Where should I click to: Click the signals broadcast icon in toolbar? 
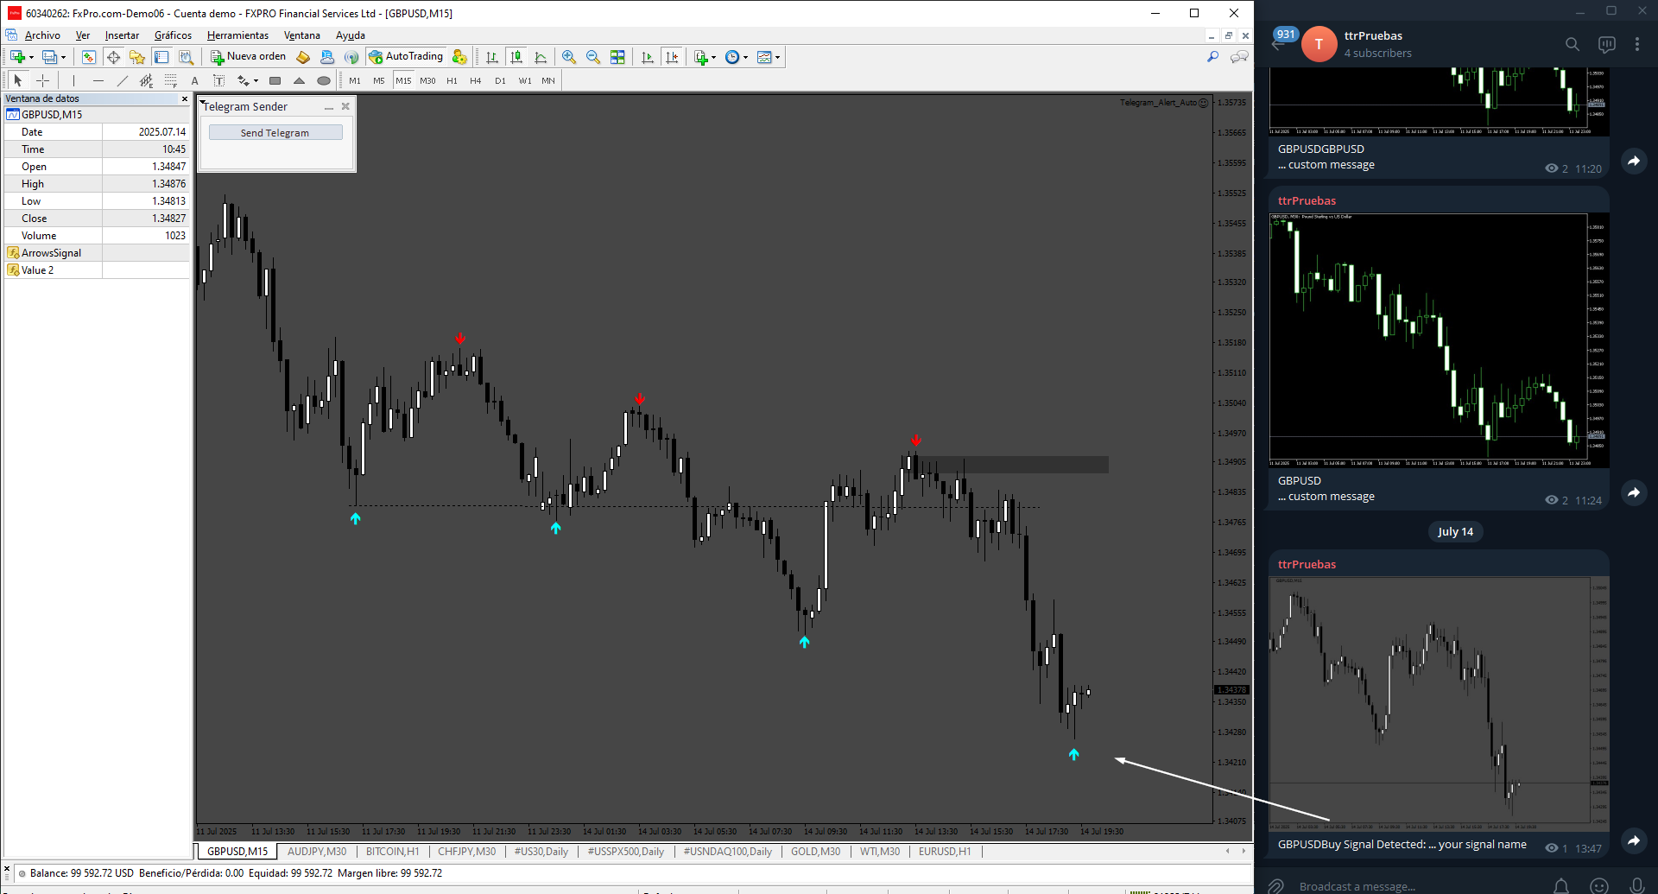pyautogui.click(x=351, y=57)
